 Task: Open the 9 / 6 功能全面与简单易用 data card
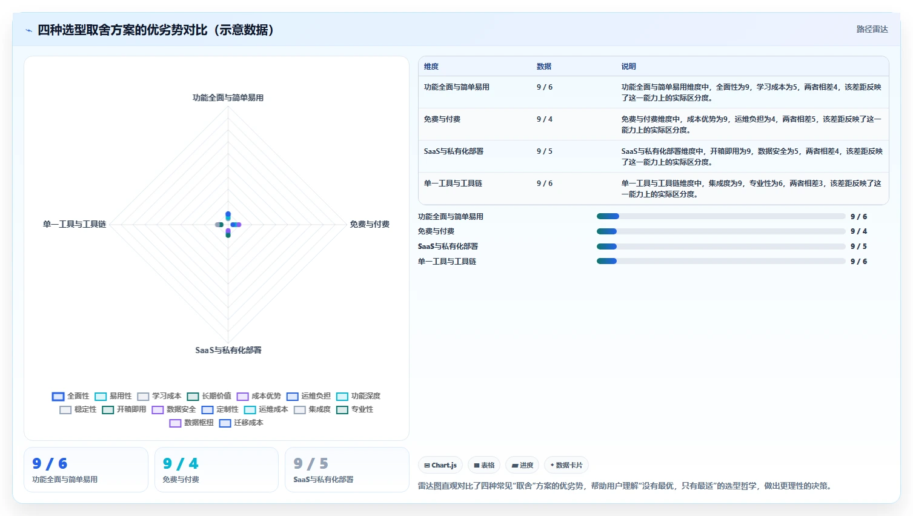pos(86,470)
